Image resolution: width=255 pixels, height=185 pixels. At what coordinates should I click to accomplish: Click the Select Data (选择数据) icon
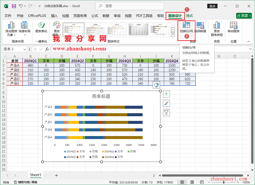tap(200, 28)
